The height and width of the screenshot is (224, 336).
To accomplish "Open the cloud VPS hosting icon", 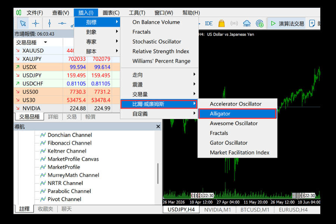I will tap(247, 24).
